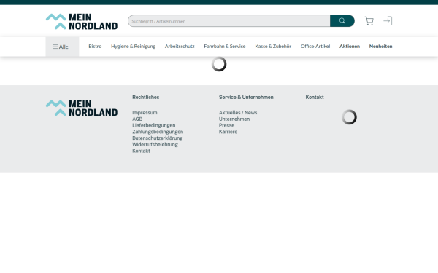Click Kontakt link under Rechtliches
Screen dimensions: 438x273
[x=141, y=151]
